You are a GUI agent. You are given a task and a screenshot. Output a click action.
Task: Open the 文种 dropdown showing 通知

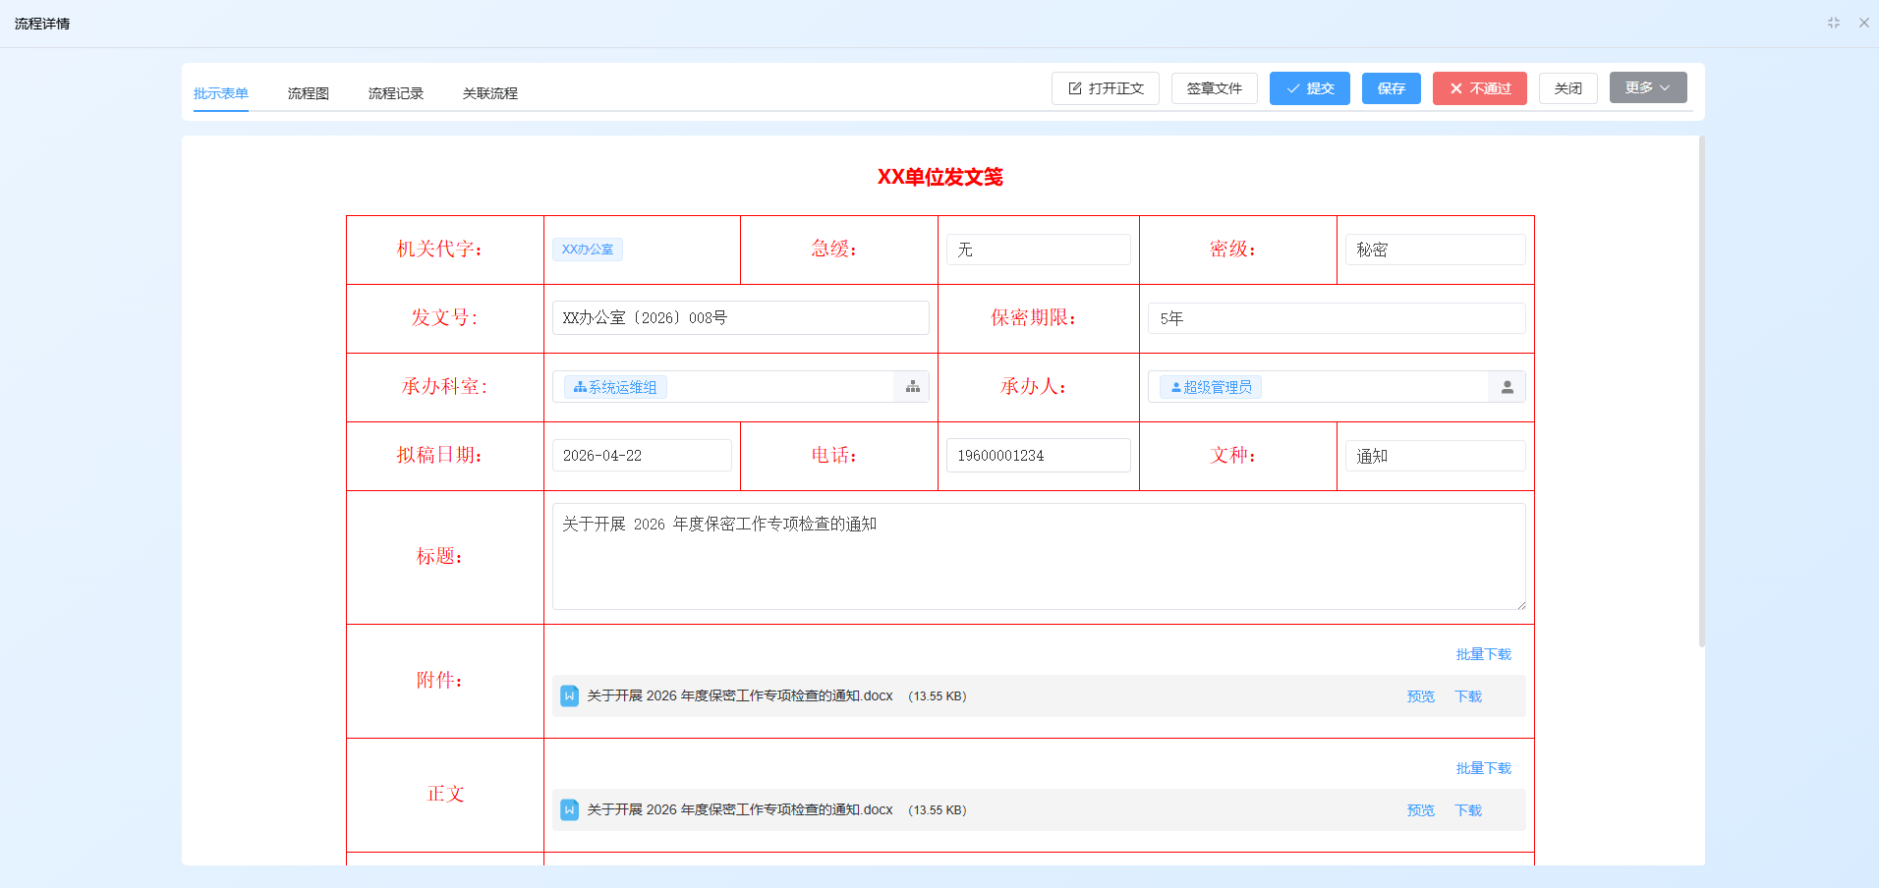(1436, 456)
